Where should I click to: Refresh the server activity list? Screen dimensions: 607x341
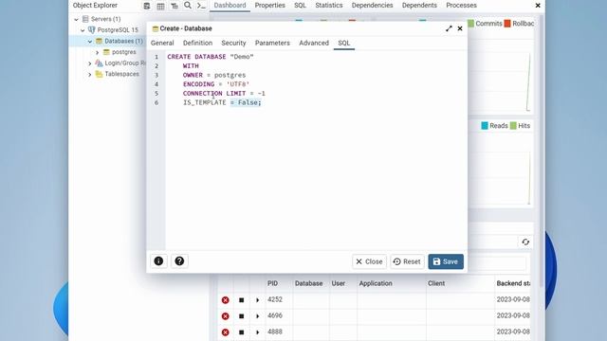pyautogui.click(x=525, y=242)
